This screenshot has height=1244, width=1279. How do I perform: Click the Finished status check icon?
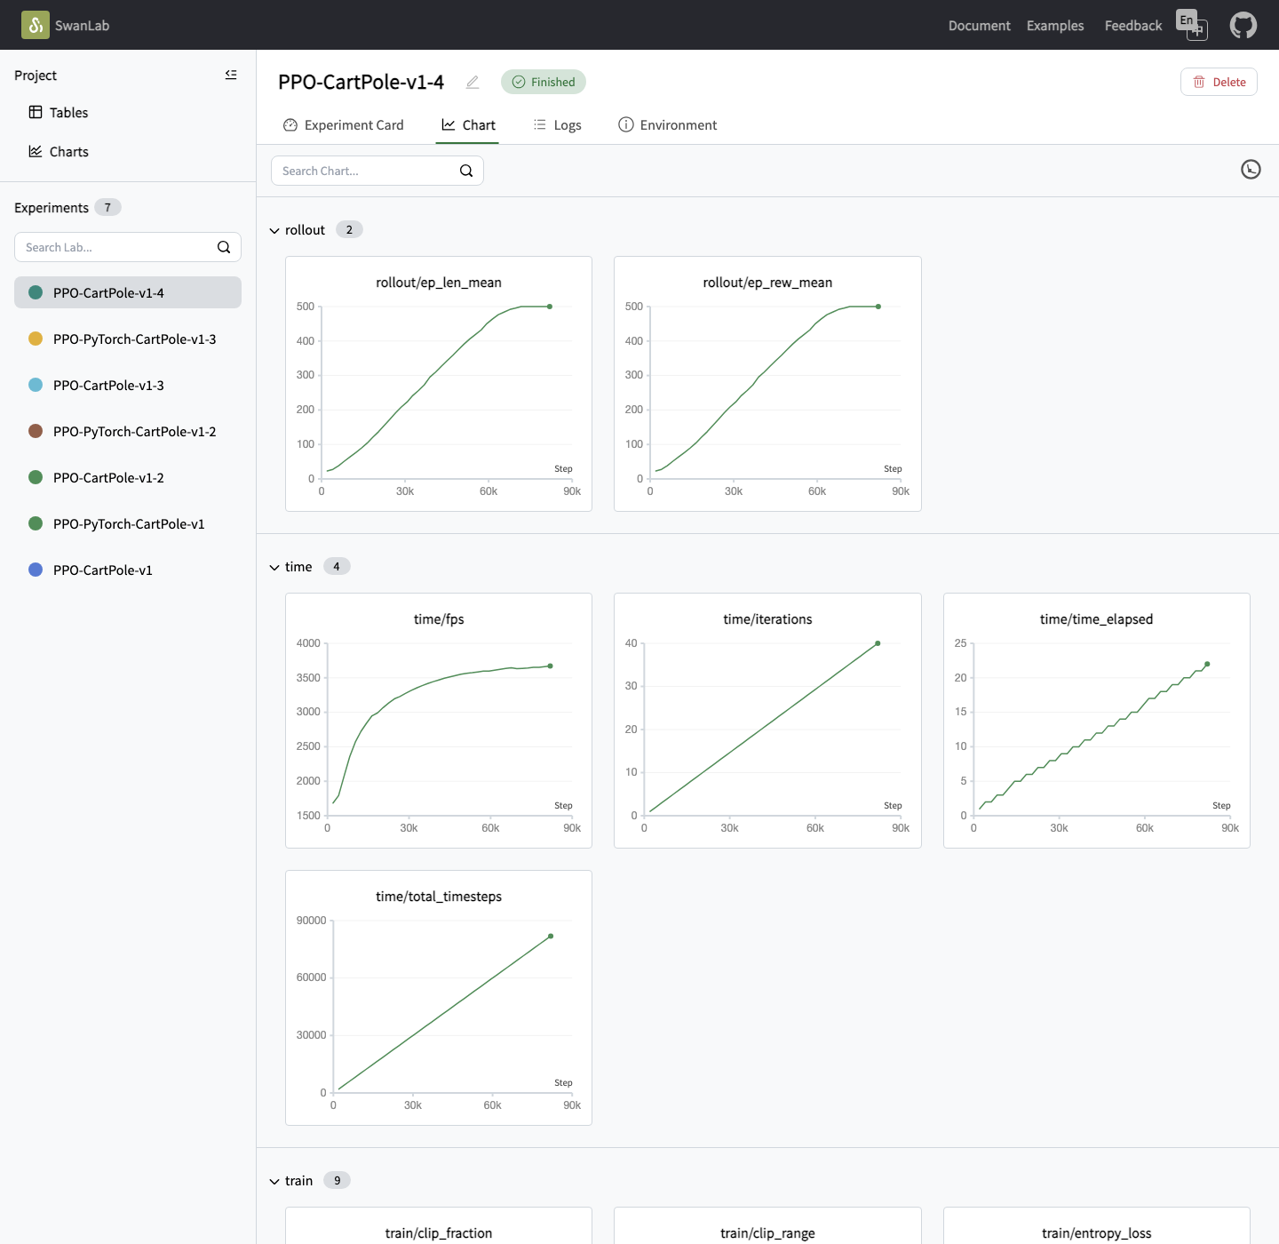(519, 82)
